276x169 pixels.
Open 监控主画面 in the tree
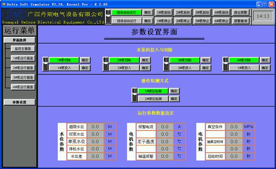(x=23, y=48)
